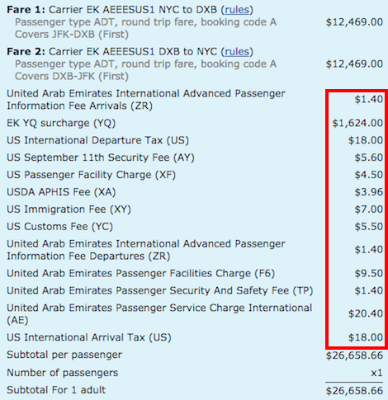Open the rules link for Fare 2
Viewport: 388px width, 400px height.
tap(237, 52)
